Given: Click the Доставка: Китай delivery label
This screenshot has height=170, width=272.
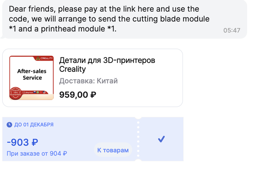Looking at the screenshot, I should pos(88,81).
